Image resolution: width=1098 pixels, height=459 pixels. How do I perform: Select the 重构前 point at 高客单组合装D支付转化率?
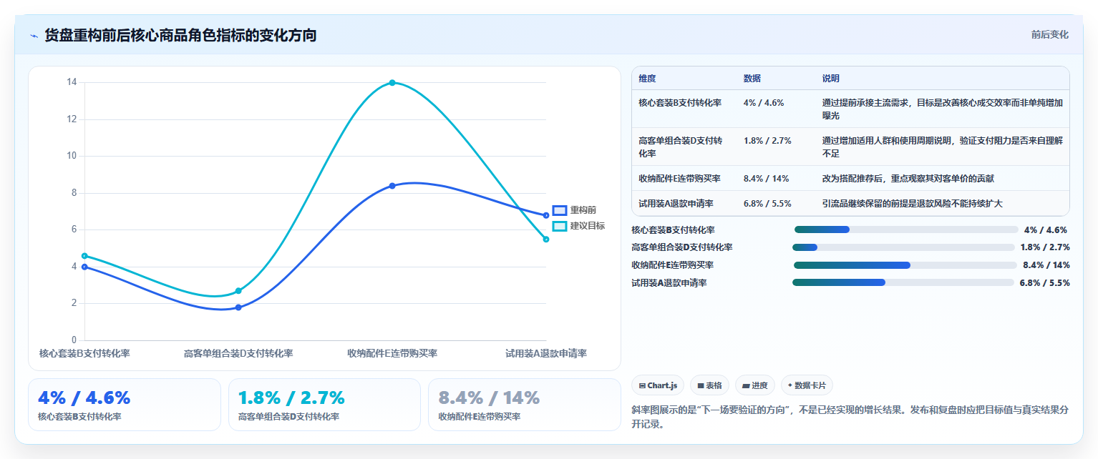[x=238, y=307]
